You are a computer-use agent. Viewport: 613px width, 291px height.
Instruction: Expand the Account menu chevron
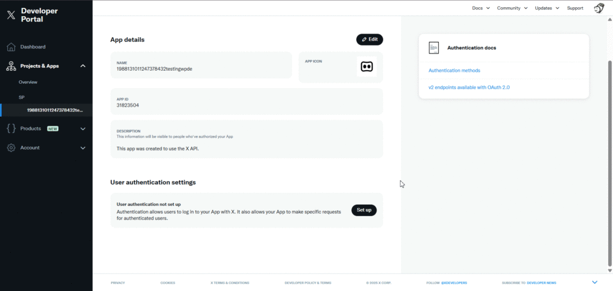[83, 148]
